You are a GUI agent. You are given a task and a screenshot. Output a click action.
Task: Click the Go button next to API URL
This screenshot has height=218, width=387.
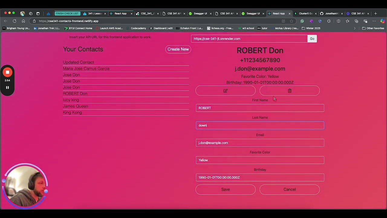[312, 39]
